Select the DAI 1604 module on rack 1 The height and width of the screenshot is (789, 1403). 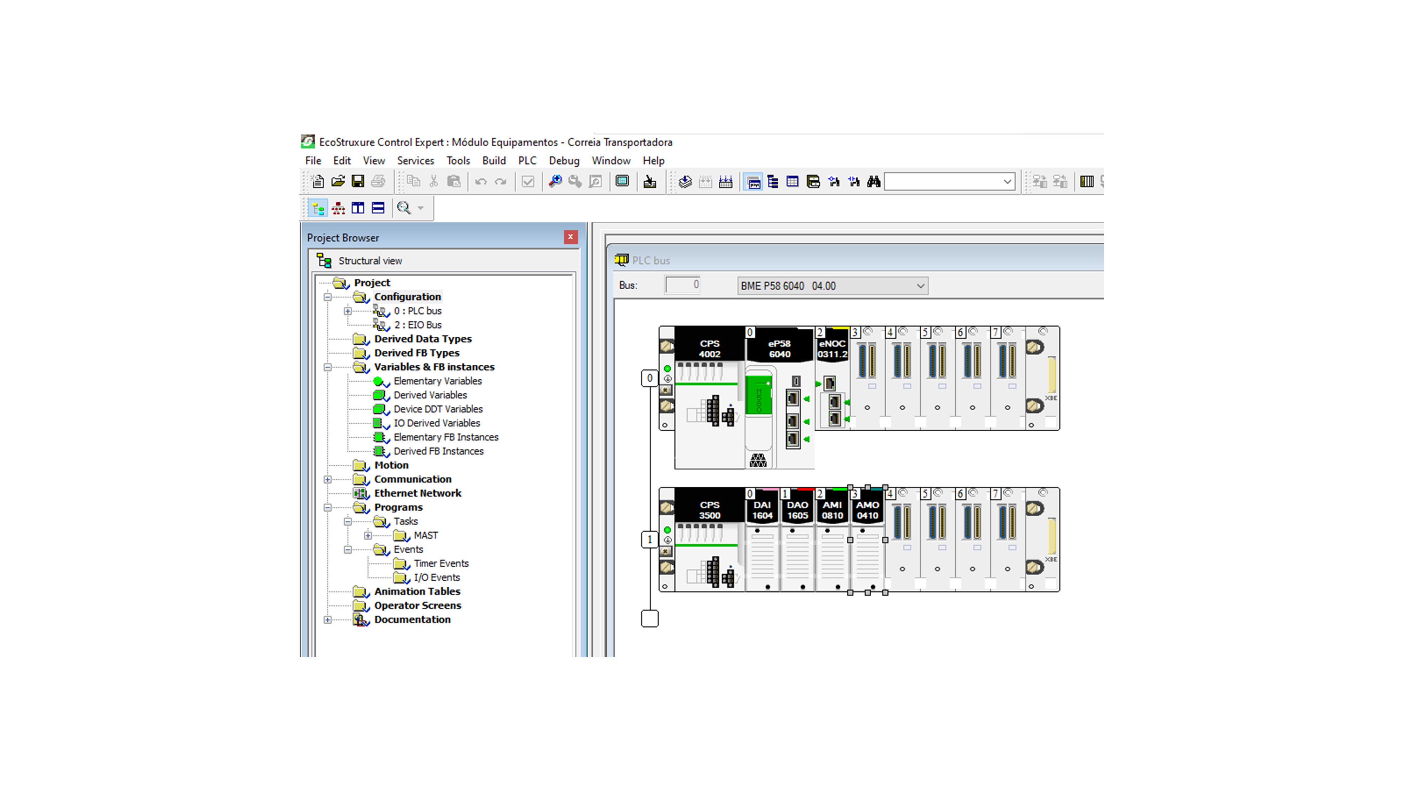click(762, 540)
